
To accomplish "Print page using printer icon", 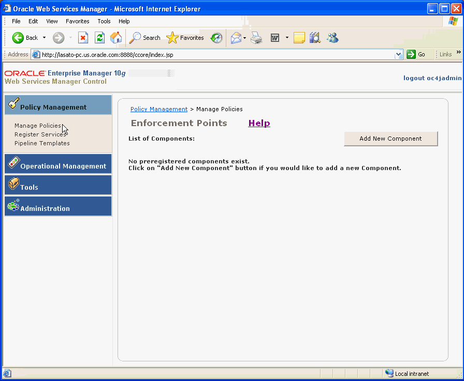I will pos(256,38).
